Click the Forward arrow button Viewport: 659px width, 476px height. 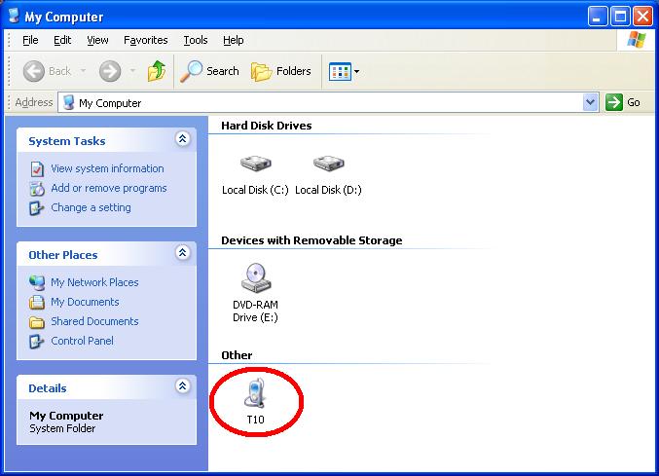click(110, 71)
